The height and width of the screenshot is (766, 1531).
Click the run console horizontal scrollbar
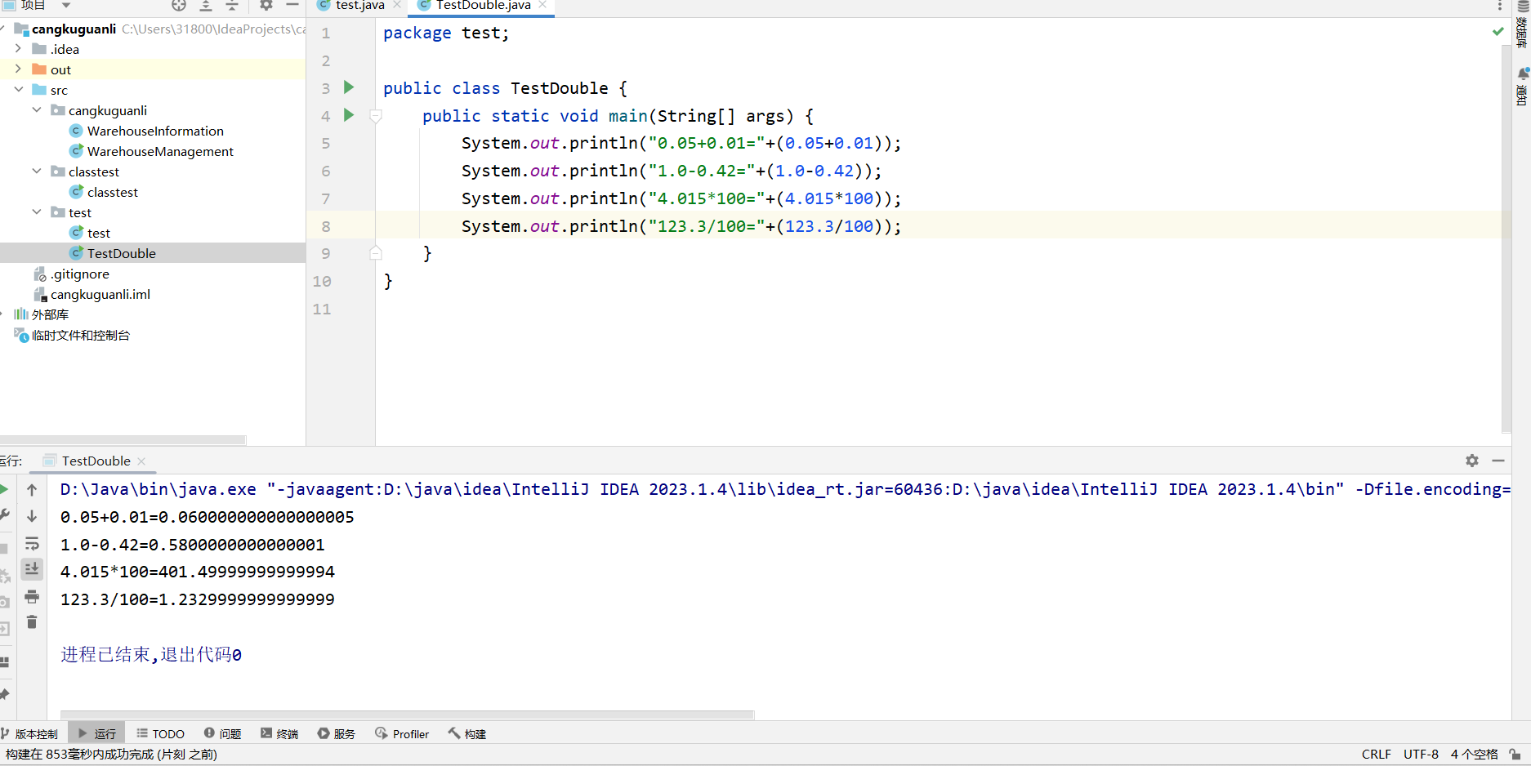(x=407, y=715)
